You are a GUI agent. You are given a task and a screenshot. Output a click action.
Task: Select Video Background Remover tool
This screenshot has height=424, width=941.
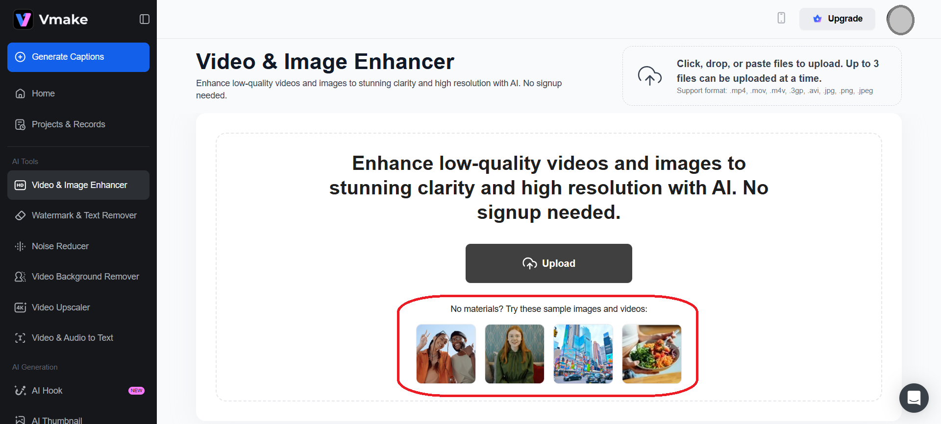pos(85,277)
